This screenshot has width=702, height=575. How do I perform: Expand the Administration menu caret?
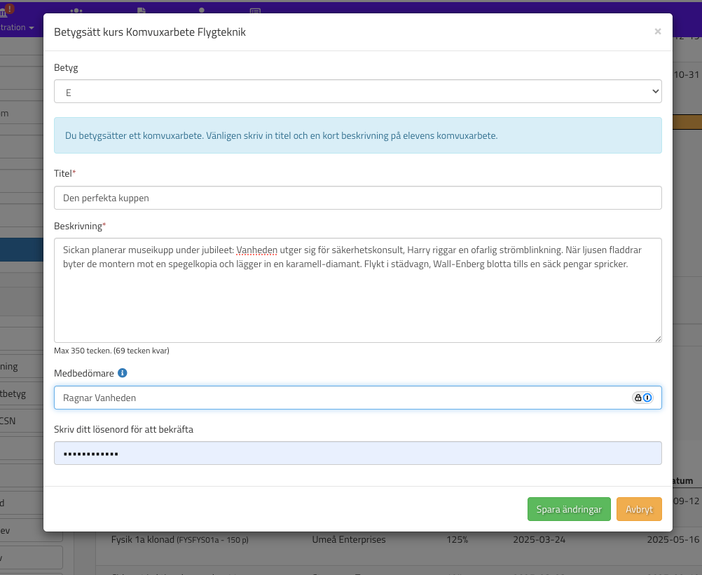tap(31, 28)
